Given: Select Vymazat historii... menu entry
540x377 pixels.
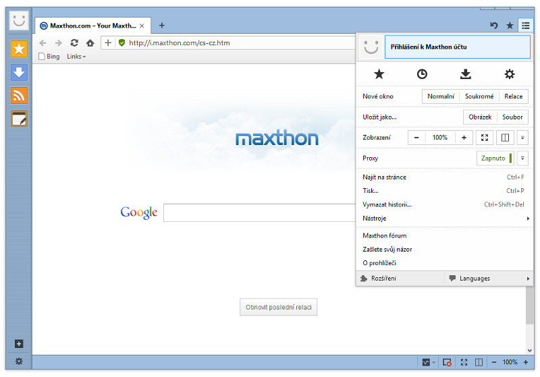Looking at the screenshot, I should [444, 204].
